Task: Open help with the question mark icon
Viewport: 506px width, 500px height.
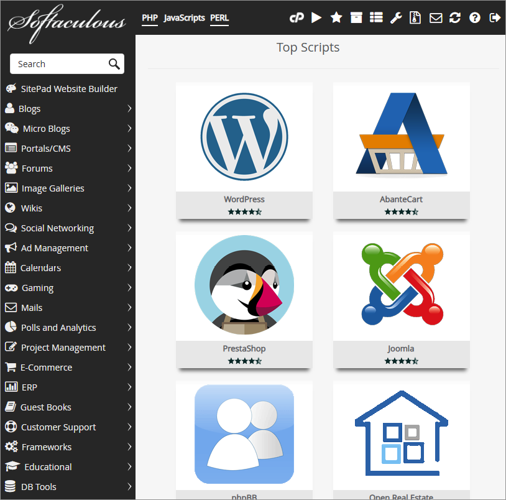Action: click(475, 18)
